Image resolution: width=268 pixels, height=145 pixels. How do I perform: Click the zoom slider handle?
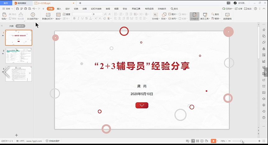241,141
